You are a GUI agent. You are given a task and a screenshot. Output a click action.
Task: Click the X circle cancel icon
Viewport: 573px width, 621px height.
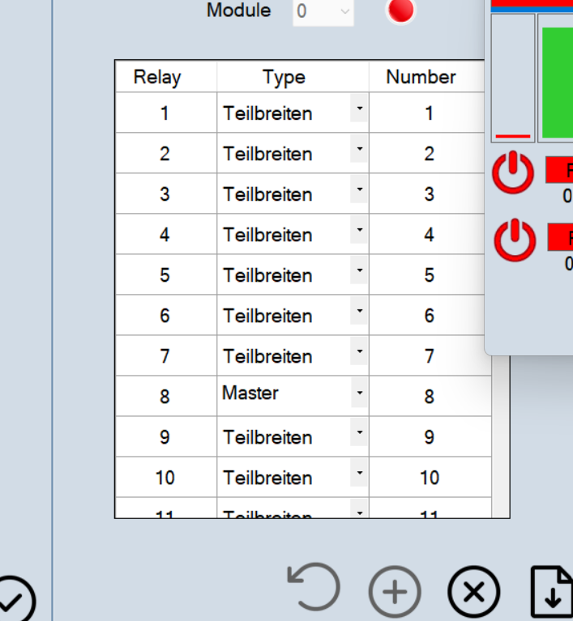click(474, 592)
